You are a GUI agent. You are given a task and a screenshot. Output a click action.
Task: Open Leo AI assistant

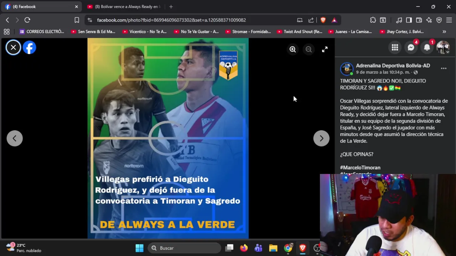pos(429,20)
